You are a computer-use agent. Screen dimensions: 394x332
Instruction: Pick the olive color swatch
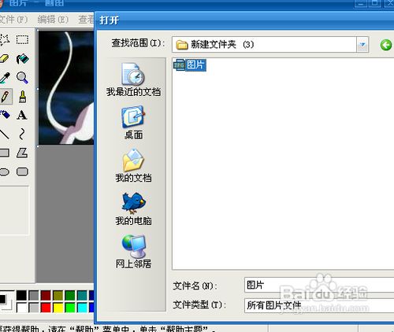pos(58,295)
